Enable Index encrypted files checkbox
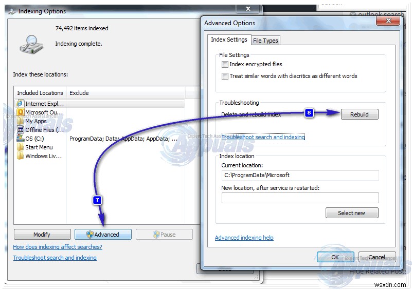 (x=225, y=64)
